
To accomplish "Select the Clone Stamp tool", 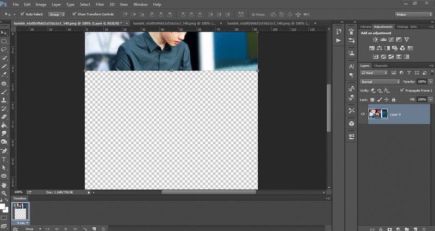I will 4,100.
